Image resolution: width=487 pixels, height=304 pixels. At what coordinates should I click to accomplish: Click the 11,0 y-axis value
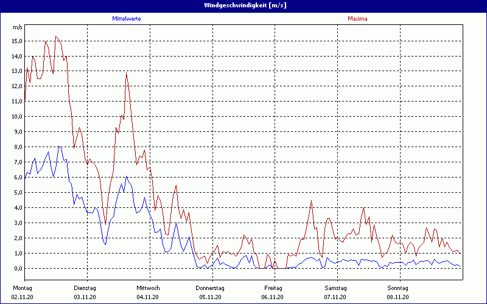click(x=17, y=101)
